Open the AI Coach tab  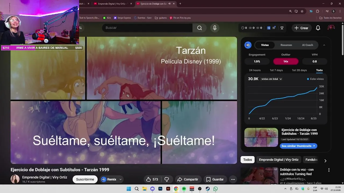click(x=307, y=45)
